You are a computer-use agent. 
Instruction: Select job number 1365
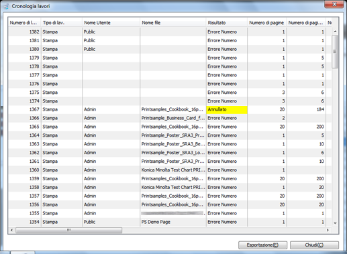34,127
